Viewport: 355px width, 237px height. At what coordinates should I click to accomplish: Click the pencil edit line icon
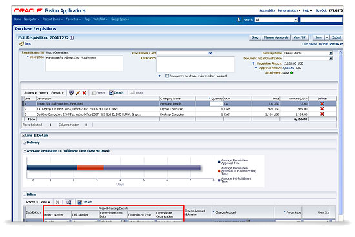(78, 93)
